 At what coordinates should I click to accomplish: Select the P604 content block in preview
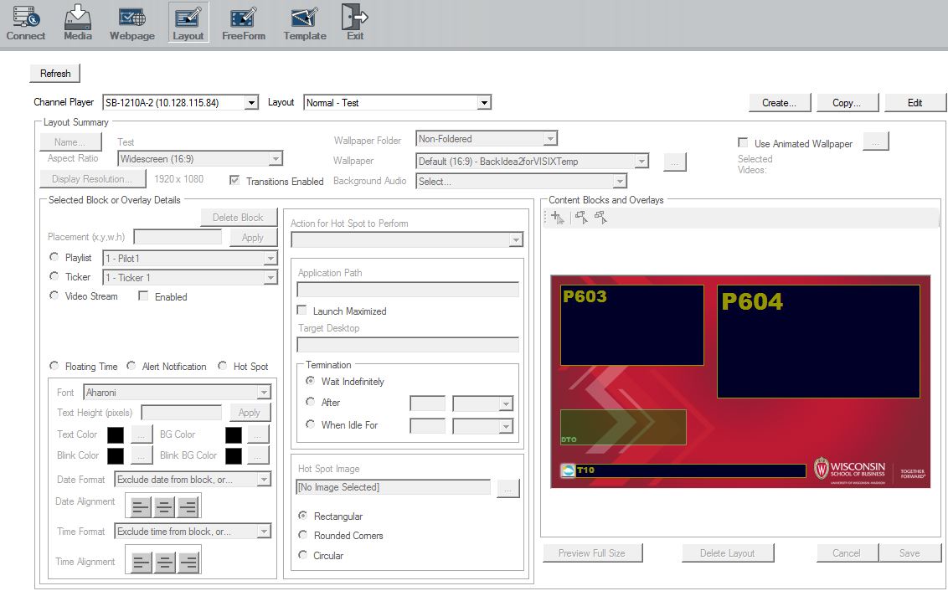coord(818,342)
